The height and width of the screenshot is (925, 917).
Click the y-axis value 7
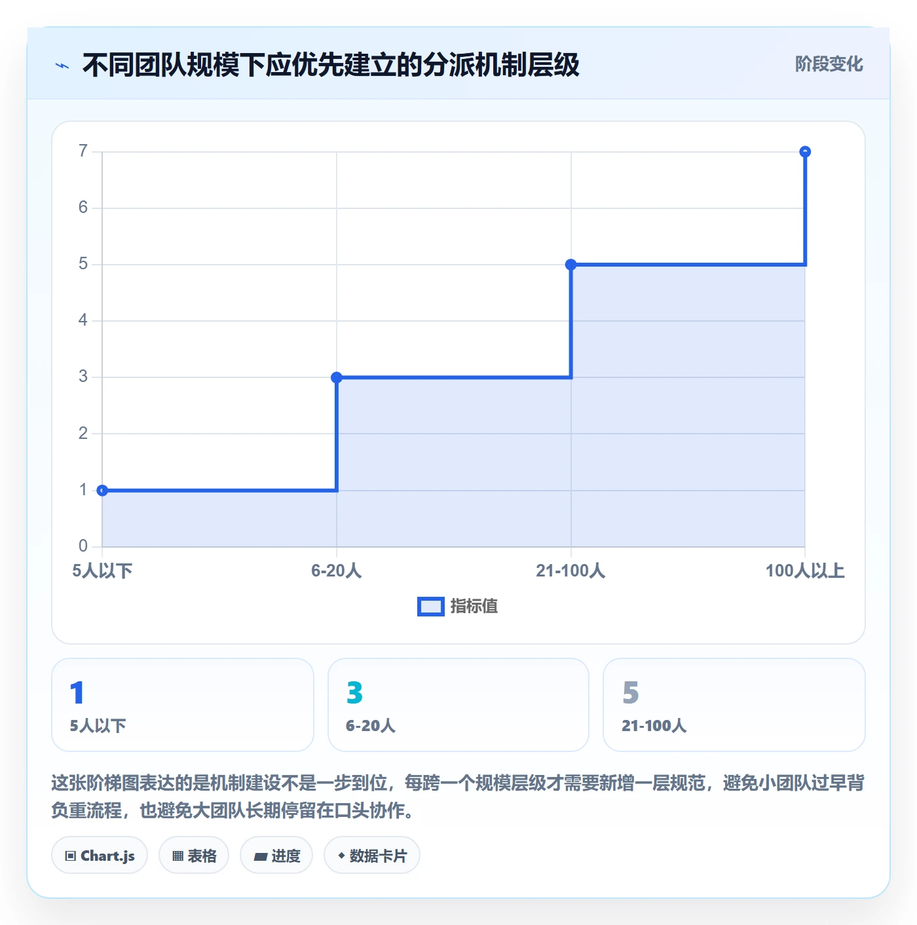point(83,151)
